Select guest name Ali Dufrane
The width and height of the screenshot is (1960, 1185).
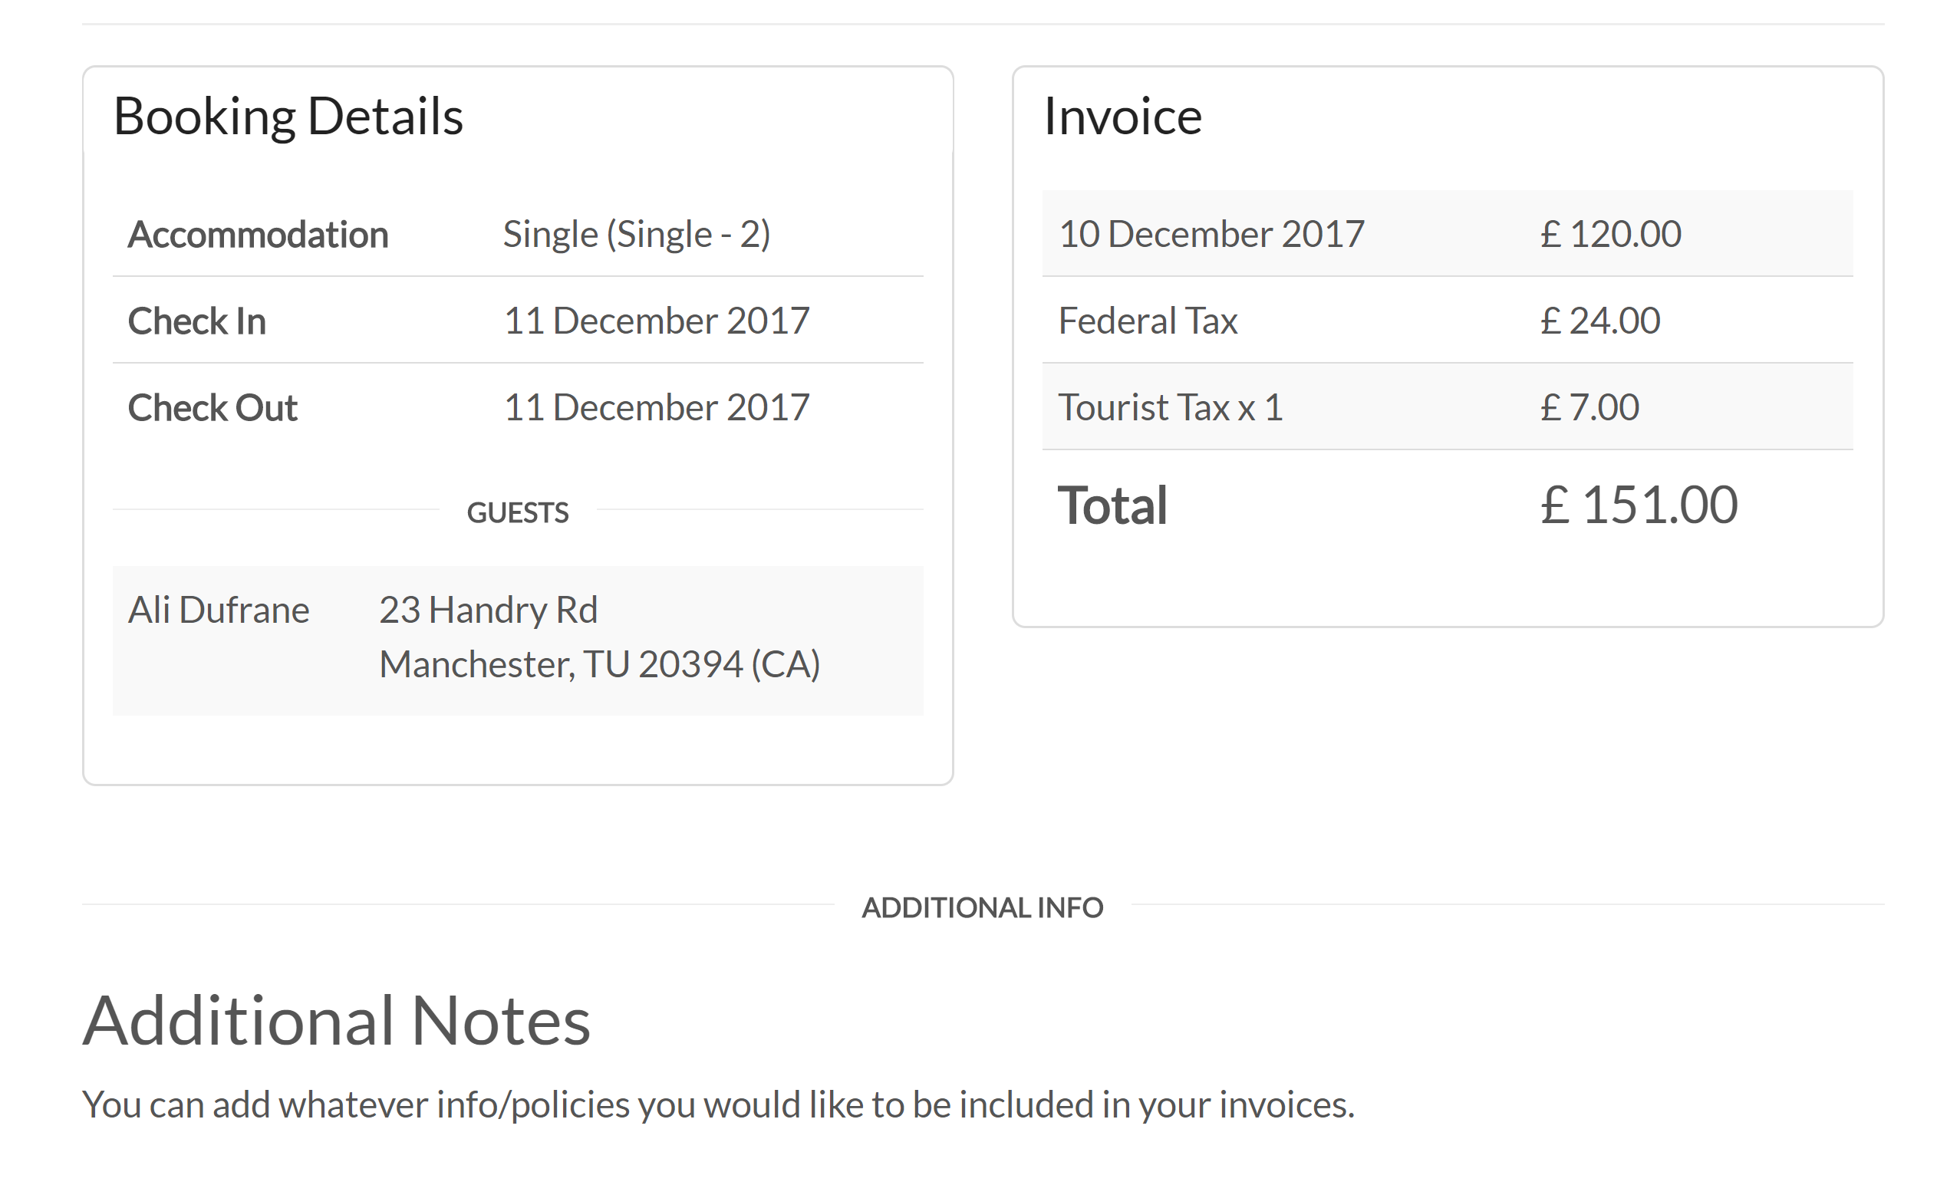[219, 610]
